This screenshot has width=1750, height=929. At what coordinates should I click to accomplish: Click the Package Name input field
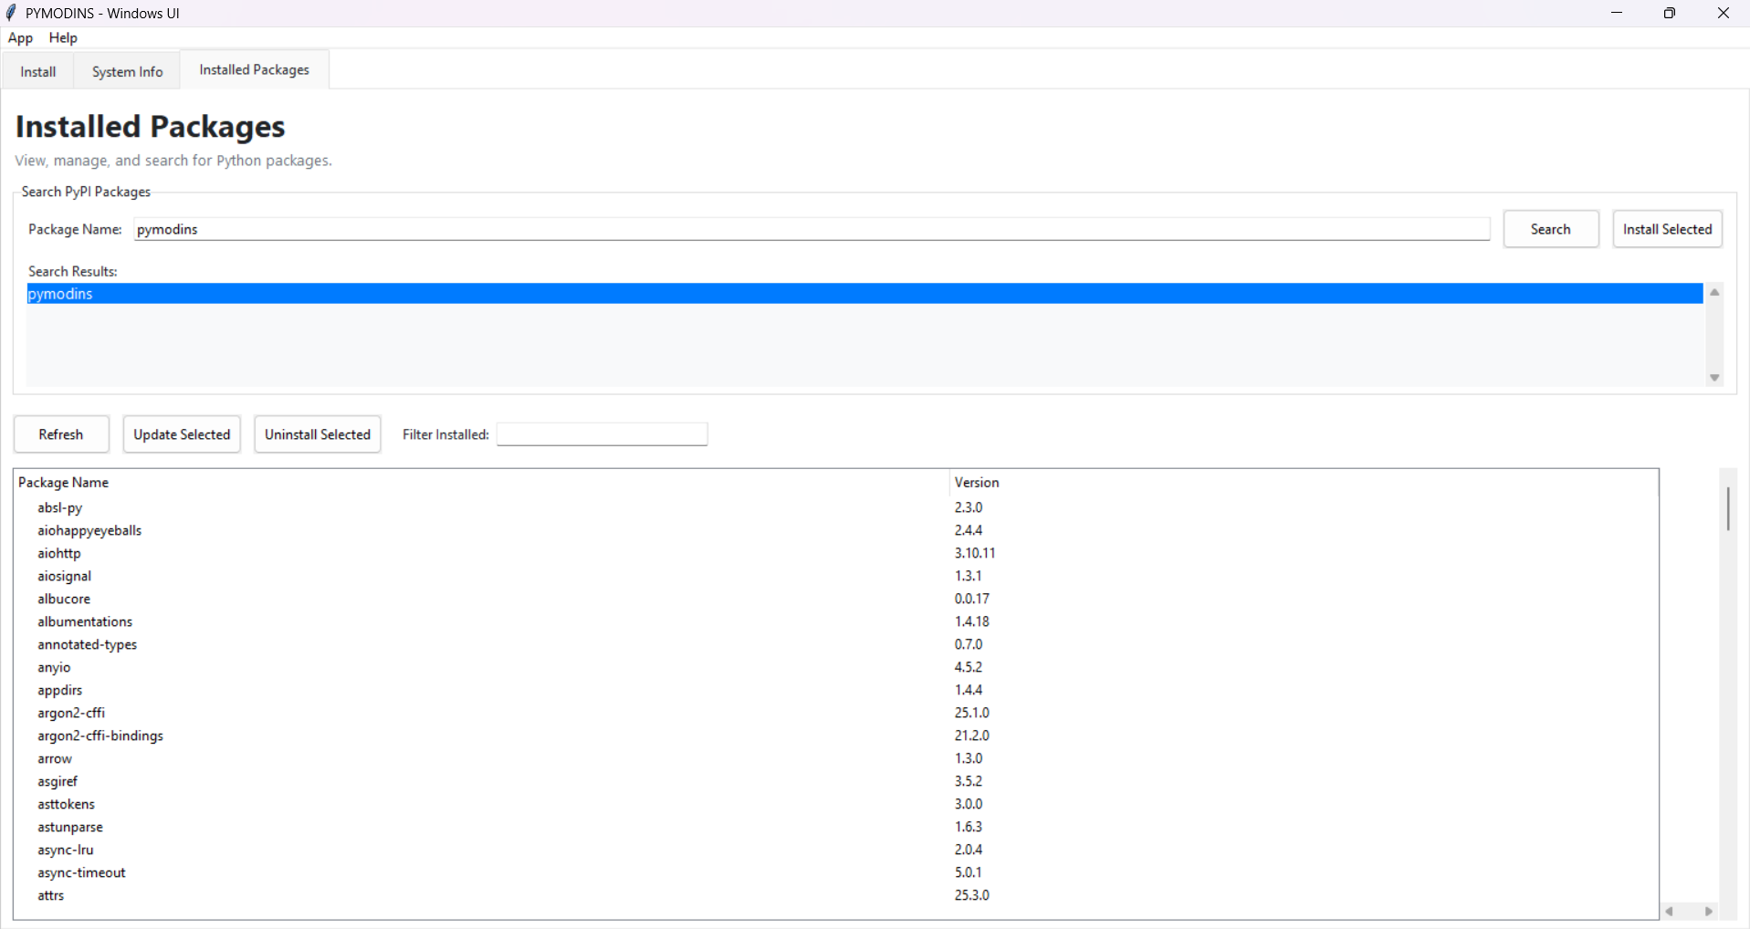coord(812,229)
